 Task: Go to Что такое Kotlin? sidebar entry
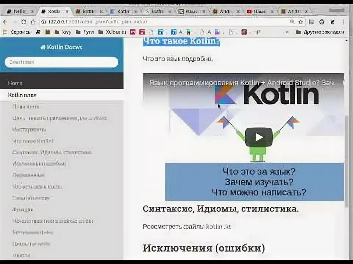click(x=33, y=141)
